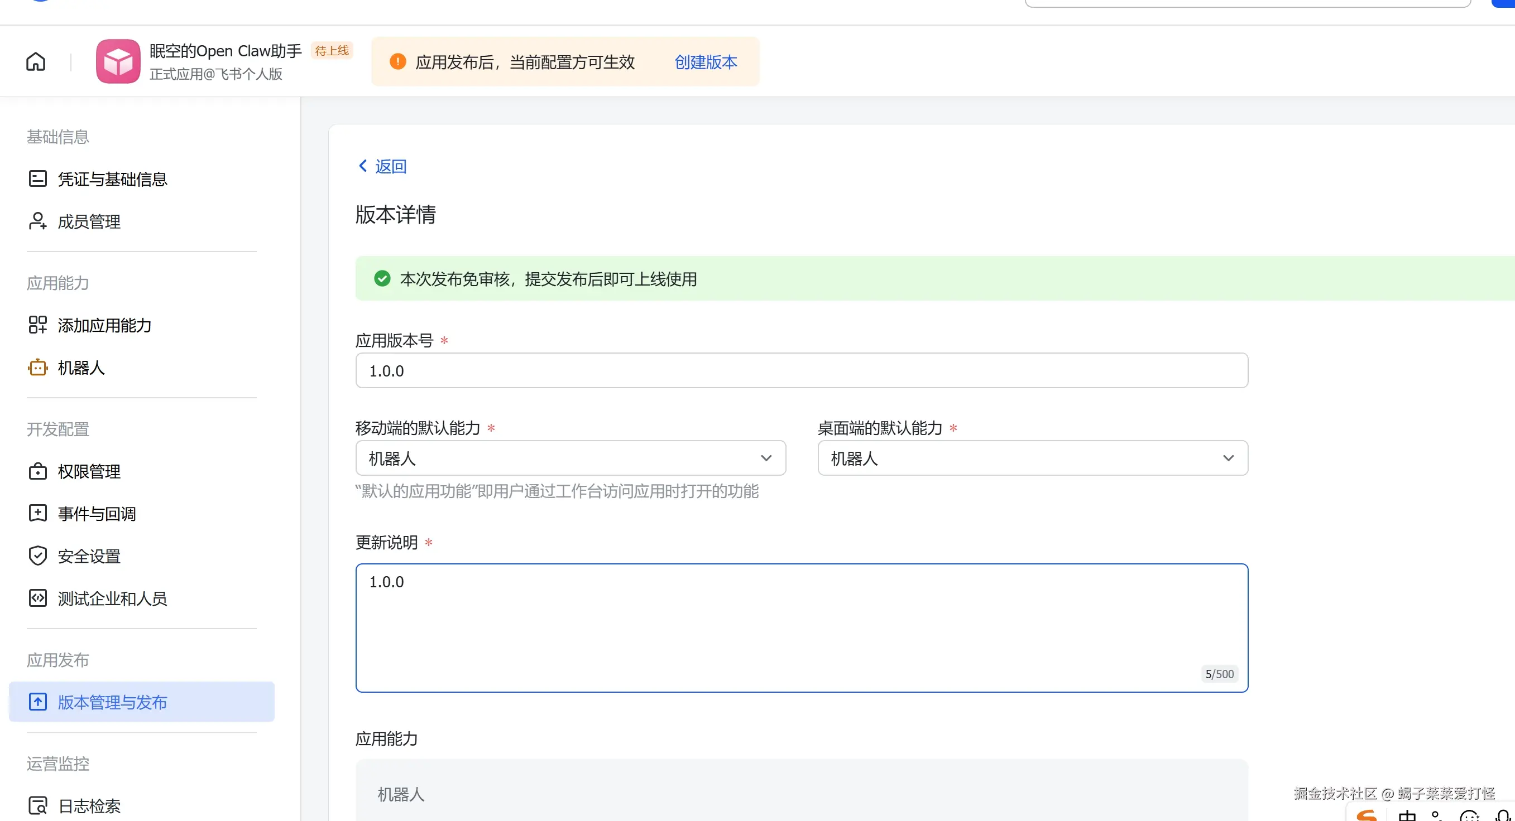Image resolution: width=1515 pixels, height=821 pixels.
Task: Open 成员管理 in sidebar
Action: coord(89,221)
